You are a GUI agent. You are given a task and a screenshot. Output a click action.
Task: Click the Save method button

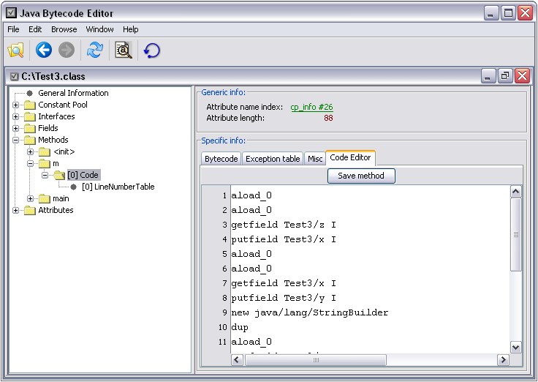361,176
